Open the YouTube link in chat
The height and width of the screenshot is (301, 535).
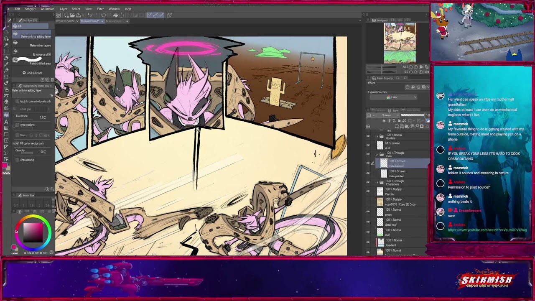click(x=487, y=230)
